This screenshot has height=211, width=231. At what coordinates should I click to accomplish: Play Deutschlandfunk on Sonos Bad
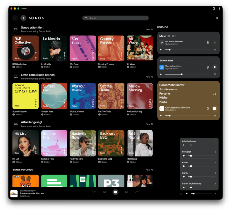tap(215, 67)
